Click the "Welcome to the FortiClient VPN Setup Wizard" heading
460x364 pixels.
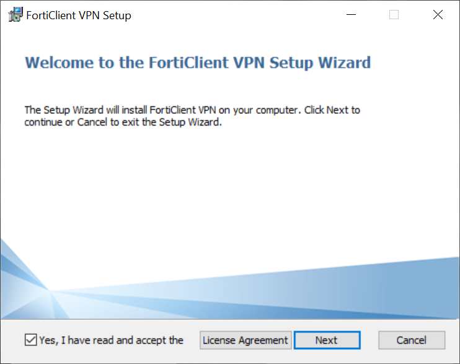197,63
